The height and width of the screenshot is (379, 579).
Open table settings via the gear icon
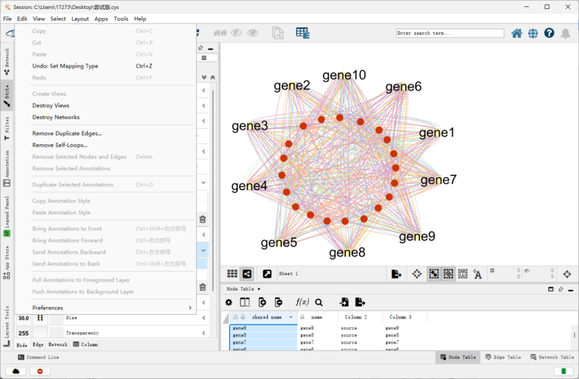tap(229, 302)
